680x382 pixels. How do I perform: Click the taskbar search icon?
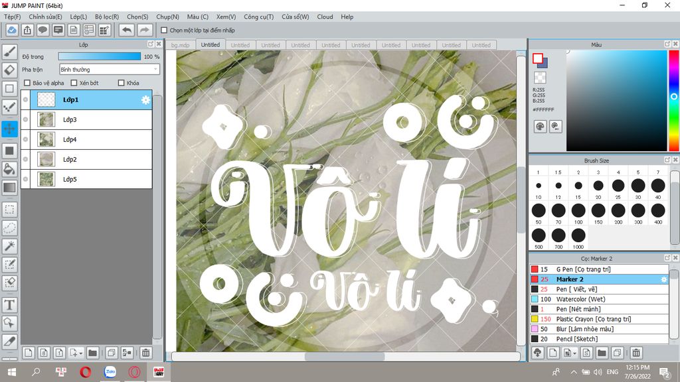point(36,372)
